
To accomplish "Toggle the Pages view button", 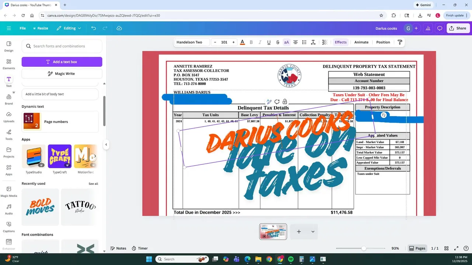I will (417, 248).
